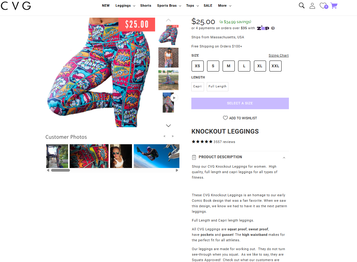Screen dimensions: 357x262
Task: Show next thumbnails with down chevron
Action: click(x=168, y=126)
